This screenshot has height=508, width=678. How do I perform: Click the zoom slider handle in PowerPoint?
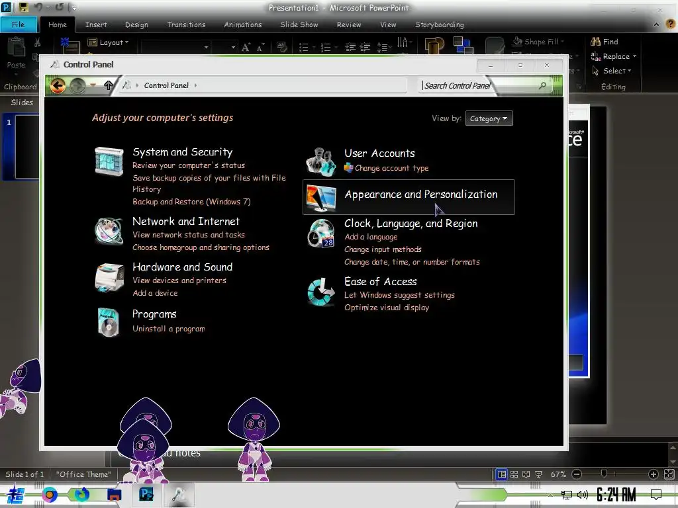(x=604, y=474)
